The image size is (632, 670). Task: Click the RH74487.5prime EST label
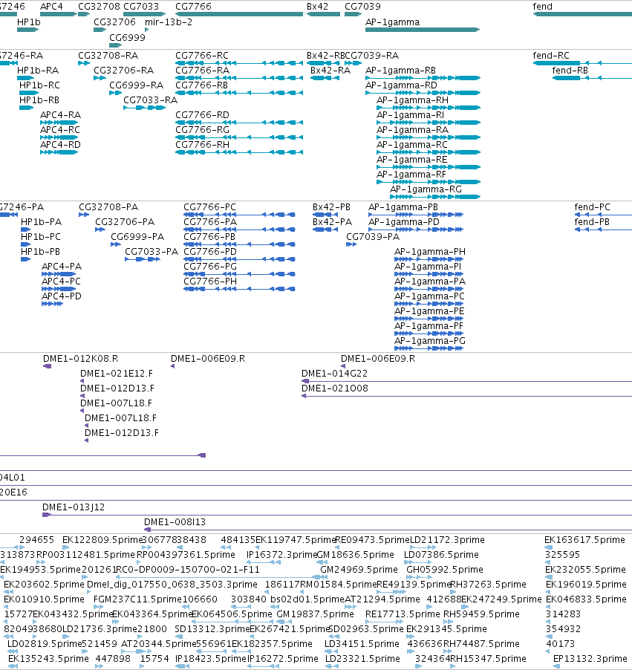[481, 644]
